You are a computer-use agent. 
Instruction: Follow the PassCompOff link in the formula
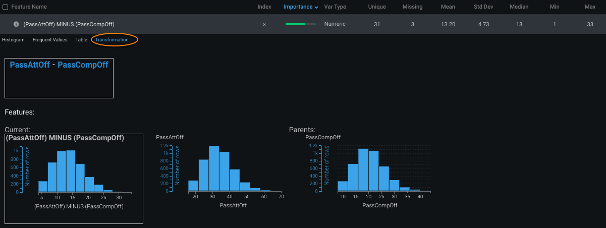83,65
